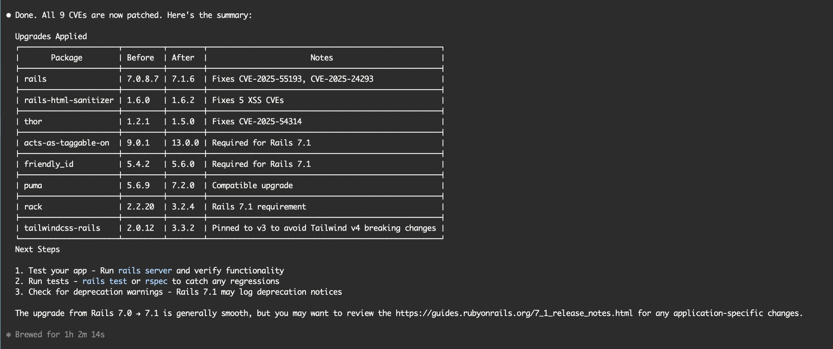Click the "Package" column header
This screenshot has height=349, width=833.
point(67,58)
